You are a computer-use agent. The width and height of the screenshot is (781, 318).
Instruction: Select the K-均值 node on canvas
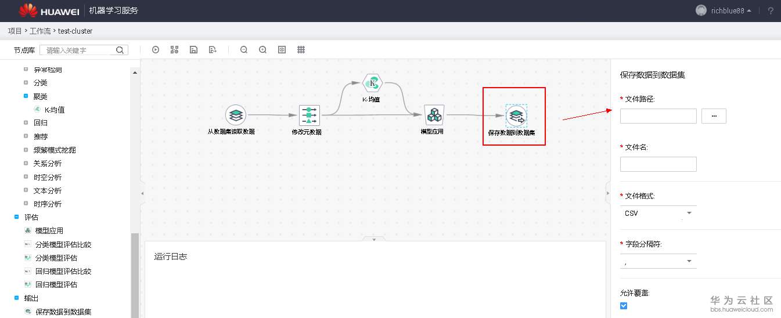pyautogui.click(x=372, y=83)
